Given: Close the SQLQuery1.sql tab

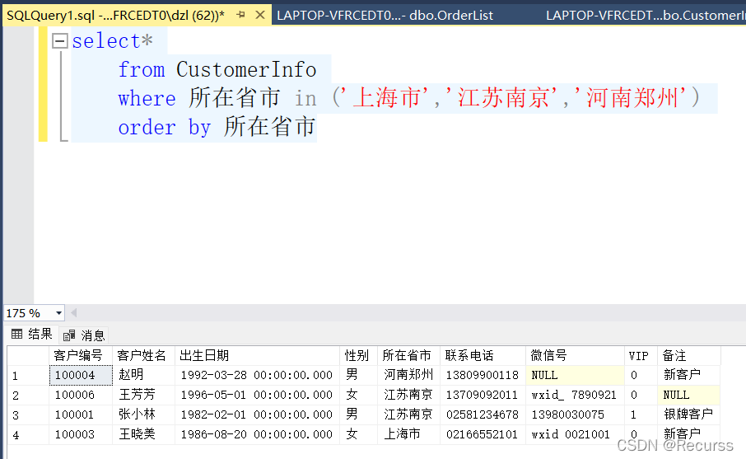Looking at the screenshot, I should point(259,15).
